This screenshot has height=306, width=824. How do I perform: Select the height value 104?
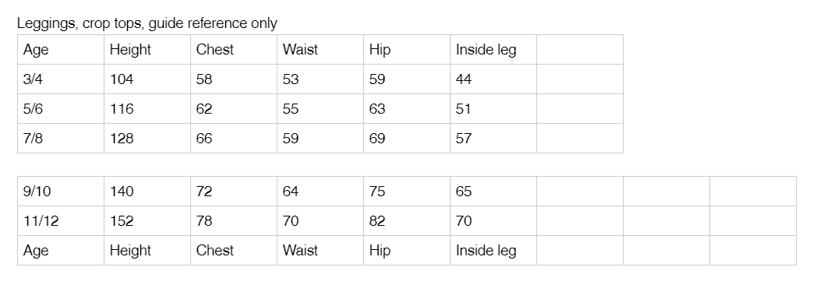click(x=147, y=79)
